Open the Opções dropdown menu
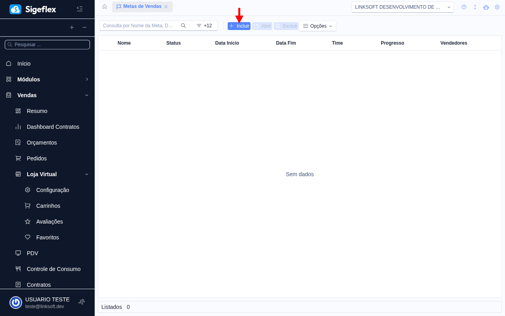The width and height of the screenshot is (505, 316). click(318, 26)
